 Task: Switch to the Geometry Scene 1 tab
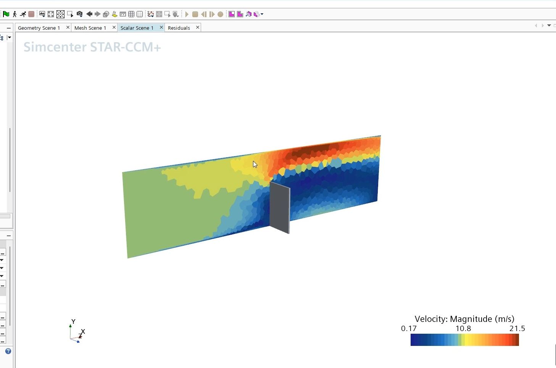[x=39, y=28]
